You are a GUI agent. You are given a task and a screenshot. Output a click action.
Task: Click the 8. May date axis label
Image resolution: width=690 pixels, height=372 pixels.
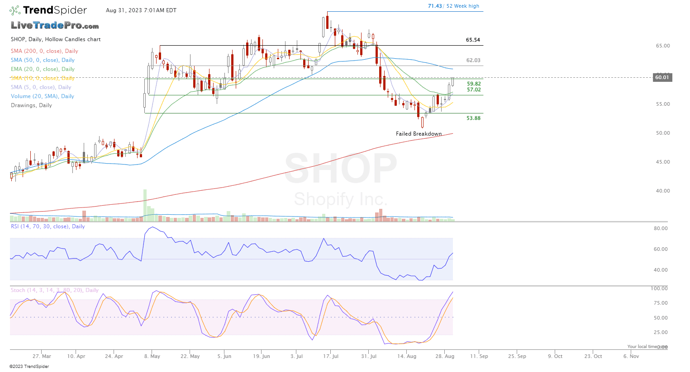(152, 356)
